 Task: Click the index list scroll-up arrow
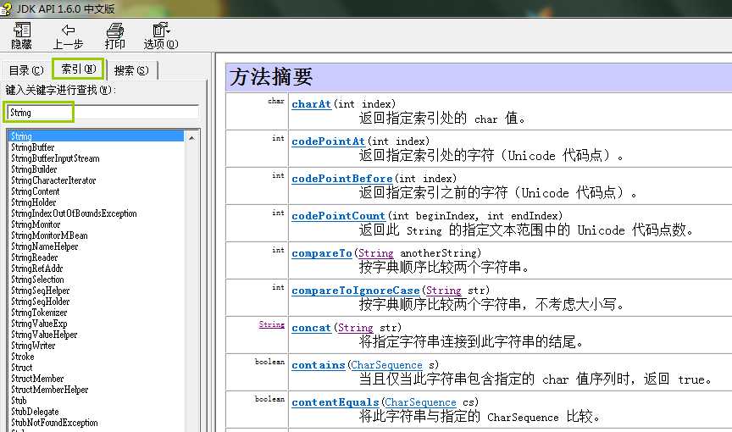pos(191,137)
